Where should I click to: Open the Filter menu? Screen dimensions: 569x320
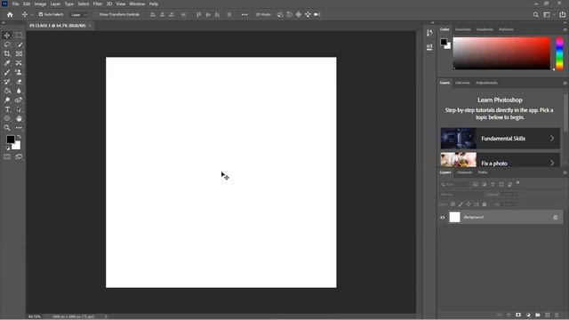(98, 4)
